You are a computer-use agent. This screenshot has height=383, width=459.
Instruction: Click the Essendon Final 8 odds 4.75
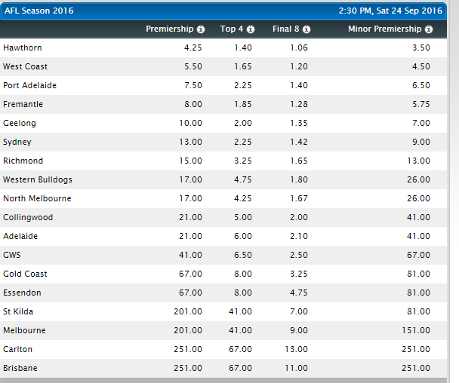pyautogui.click(x=298, y=293)
